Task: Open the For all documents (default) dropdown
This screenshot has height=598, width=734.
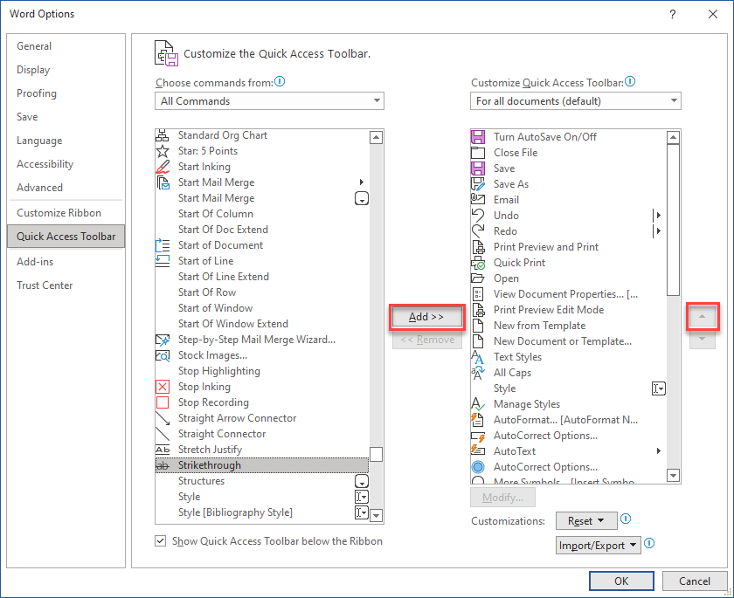Action: coord(576,101)
